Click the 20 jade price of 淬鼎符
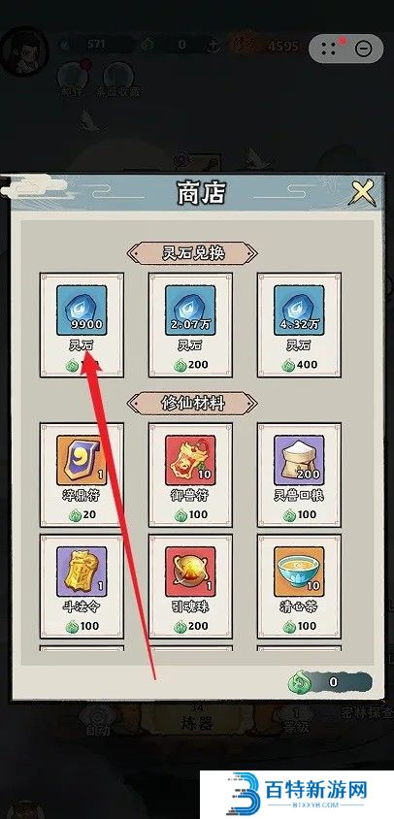The width and height of the screenshot is (394, 819). click(x=82, y=514)
